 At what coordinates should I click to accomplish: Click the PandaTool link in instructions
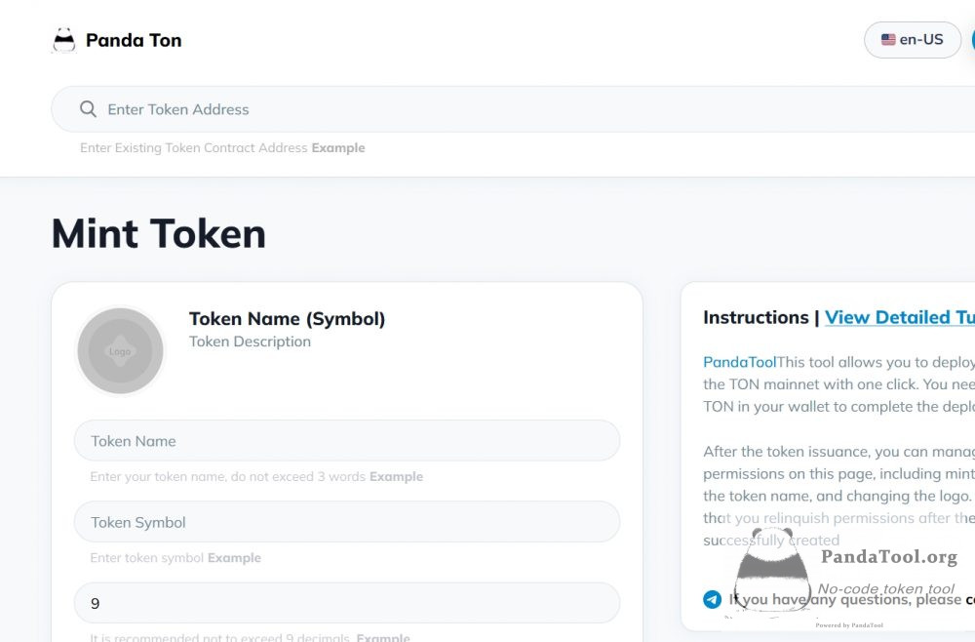[739, 362]
